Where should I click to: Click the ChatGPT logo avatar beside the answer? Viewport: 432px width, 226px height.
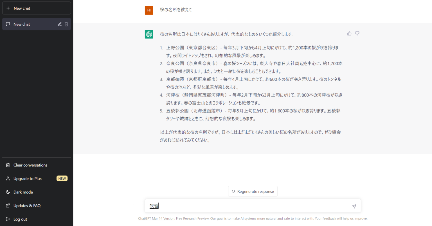(149, 34)
